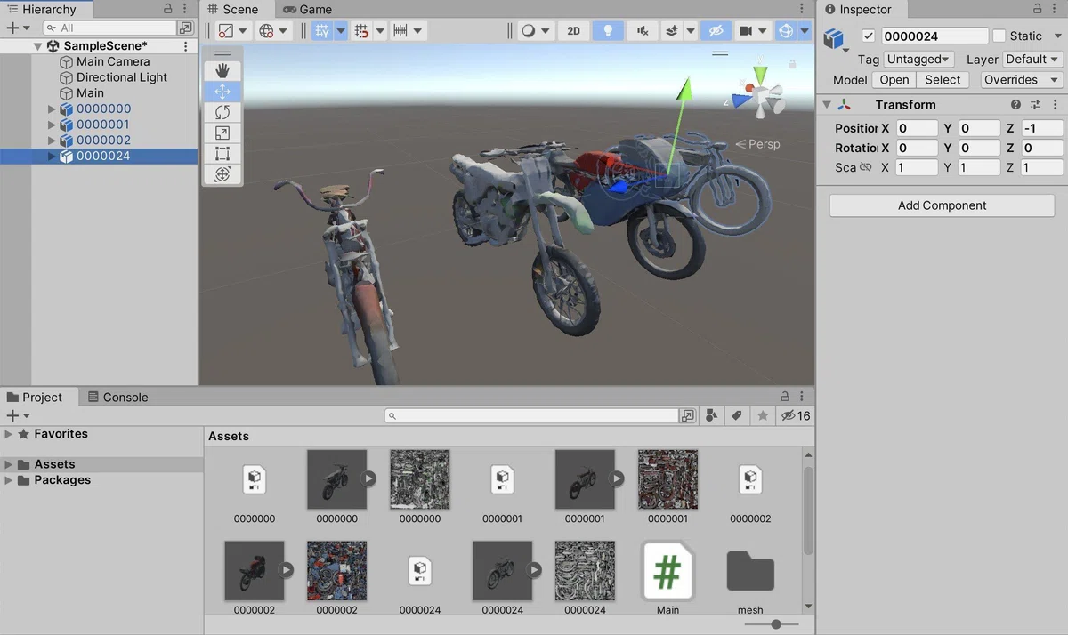The height and width of the screenshot is (635, 1068).
Task: Toggle grid visibility in Scene toolbar
Action: click(x=321, y=31)
